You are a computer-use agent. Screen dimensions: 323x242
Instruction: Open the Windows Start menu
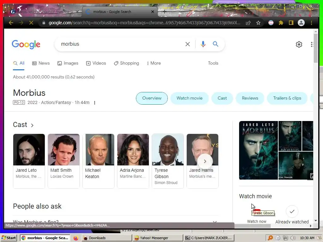(9, 238)
